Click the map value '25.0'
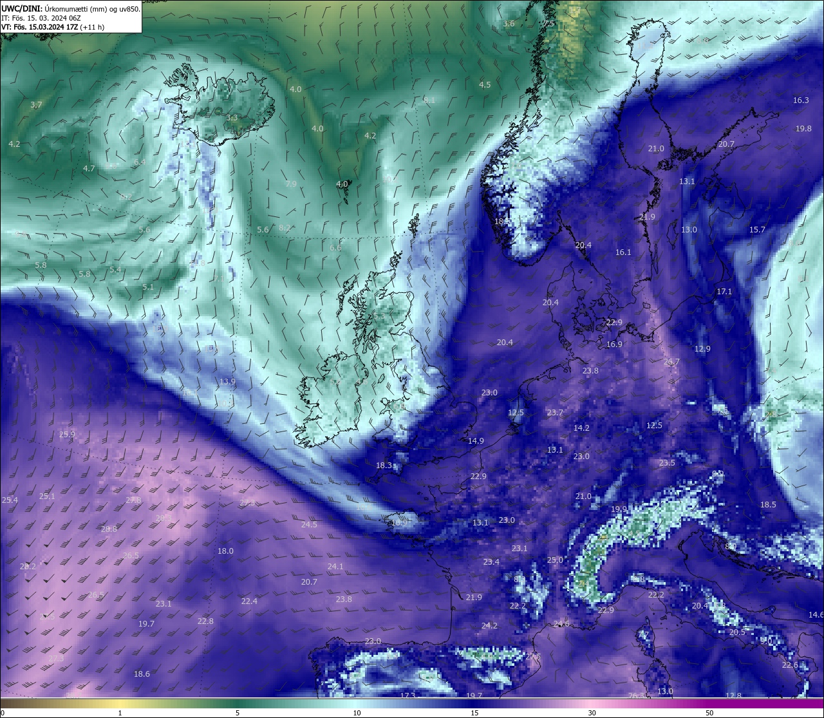 pyautogui.click(x=555, y=560)
